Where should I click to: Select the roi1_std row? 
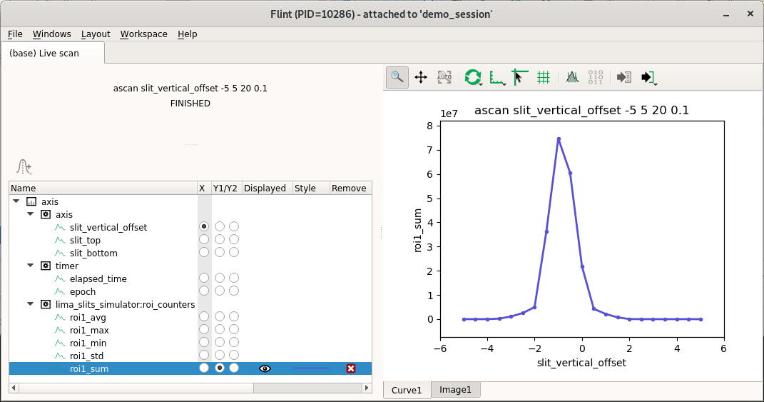coord(190,356)
